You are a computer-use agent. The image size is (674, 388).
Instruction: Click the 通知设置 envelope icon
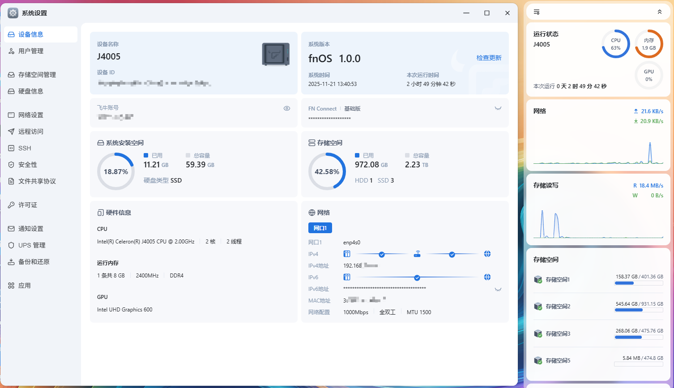(11, 229)
